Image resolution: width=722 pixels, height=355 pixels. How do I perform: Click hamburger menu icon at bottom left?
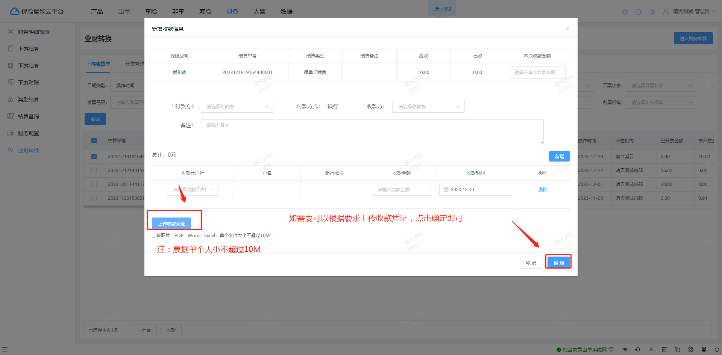click(5, 349)
